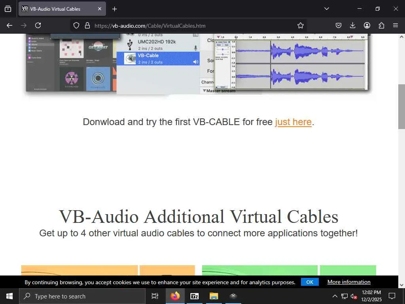Viewport: 405px width, 304px height.
Task: View site security padlock info
Action: point(87,25)
